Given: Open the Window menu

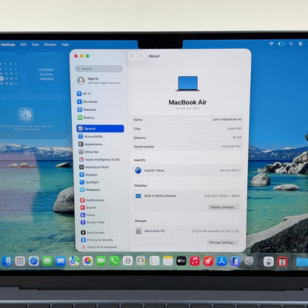Looking at the screenshot, I should [50, 44].
